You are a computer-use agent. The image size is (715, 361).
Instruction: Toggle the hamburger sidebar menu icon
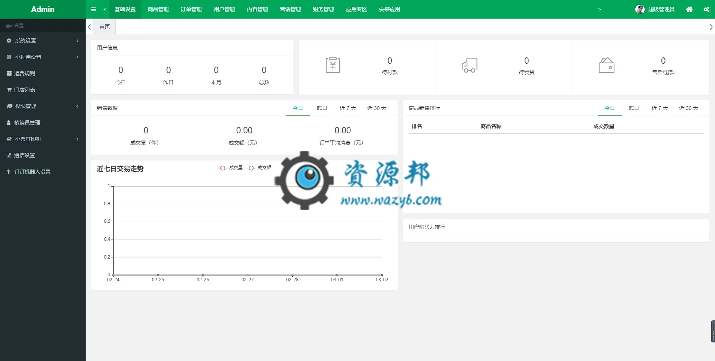click(93, 9)
